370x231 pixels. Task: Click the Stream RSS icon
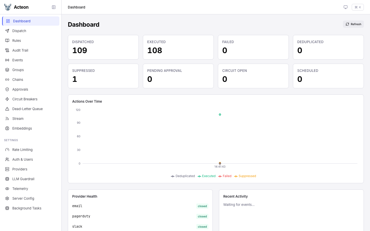coord(7,119)
